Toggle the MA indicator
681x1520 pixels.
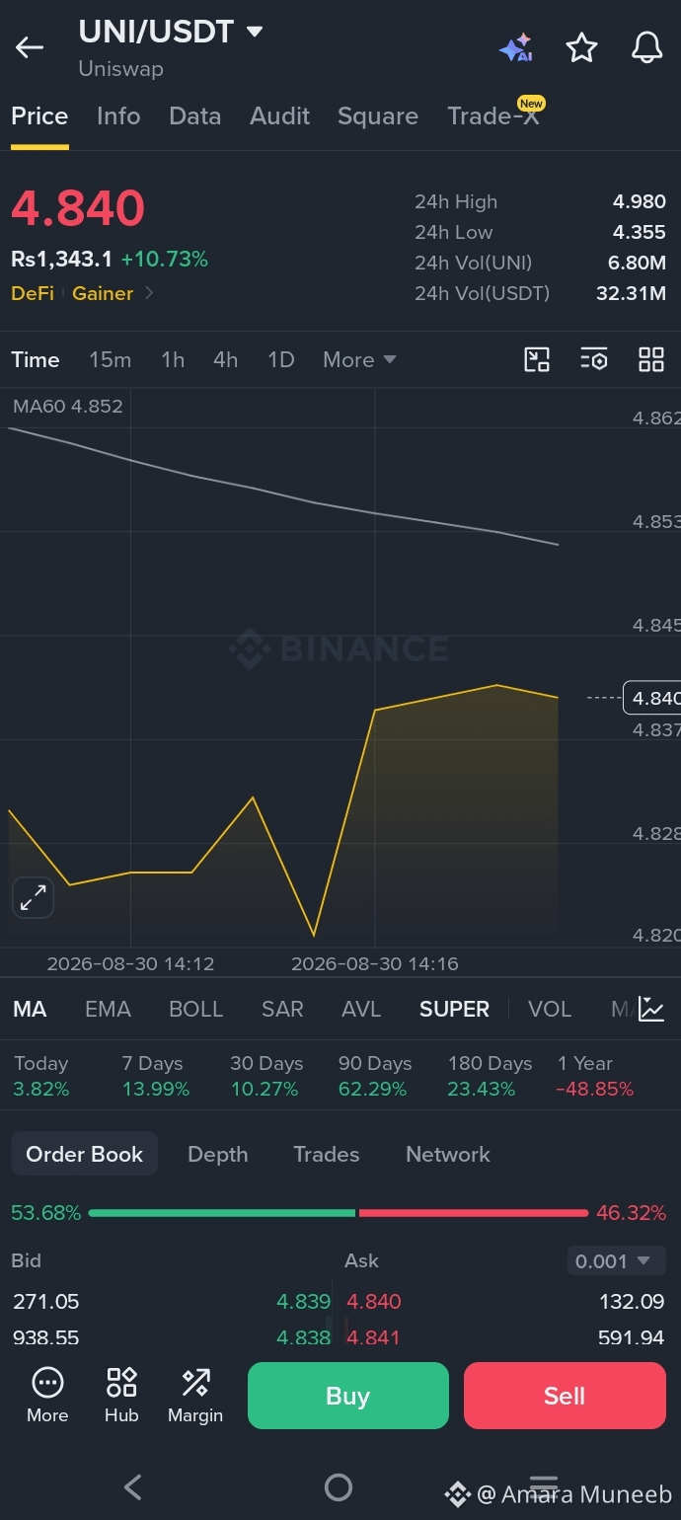(30, 1009)
